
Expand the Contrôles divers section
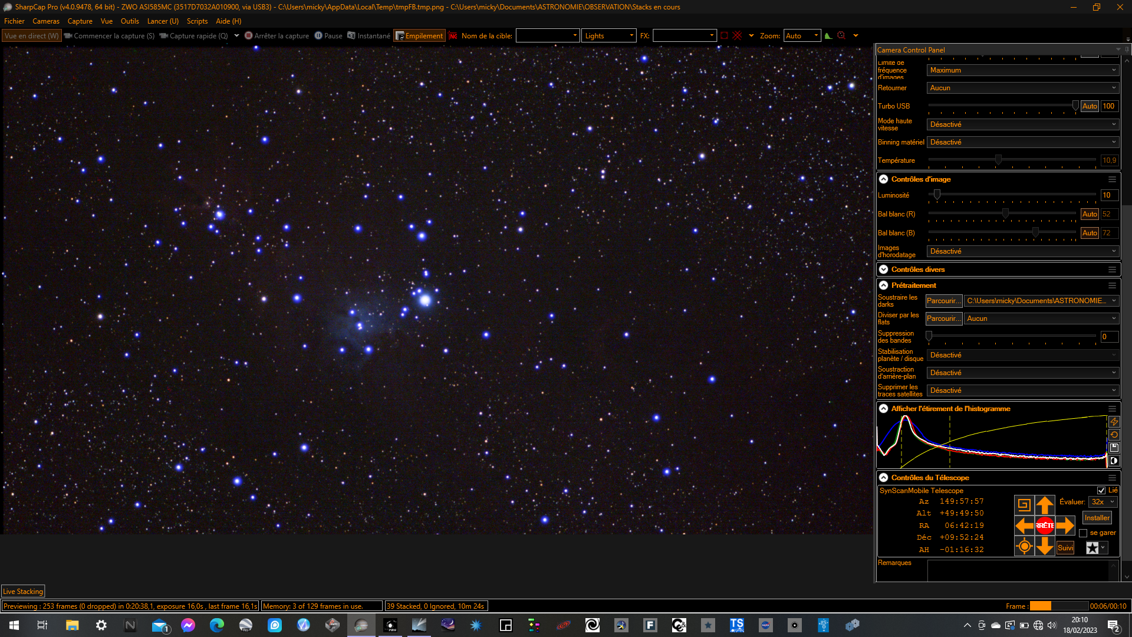[883, 270]
